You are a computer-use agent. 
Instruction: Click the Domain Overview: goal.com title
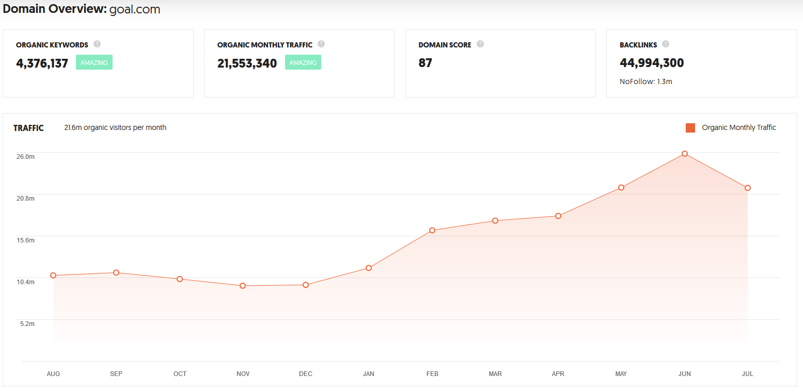click(82, 9)
